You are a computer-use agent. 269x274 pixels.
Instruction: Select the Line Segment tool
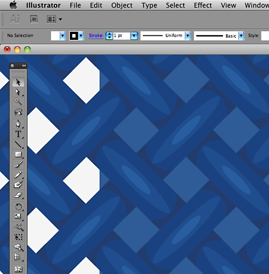(18, 144)
